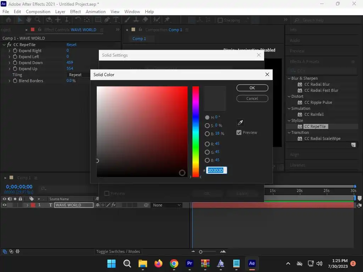Open File Explorer from the taskbar
The width and height of the screenshot is (363, 272).
pos(143,263)
